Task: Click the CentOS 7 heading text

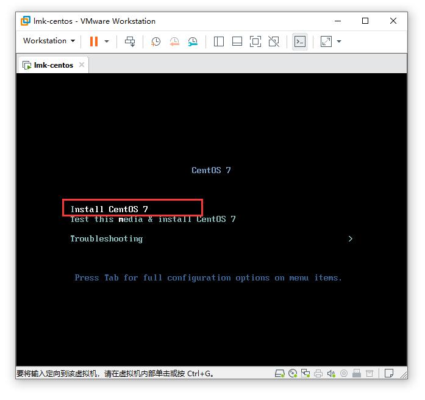Action: (x=211, y=170)
